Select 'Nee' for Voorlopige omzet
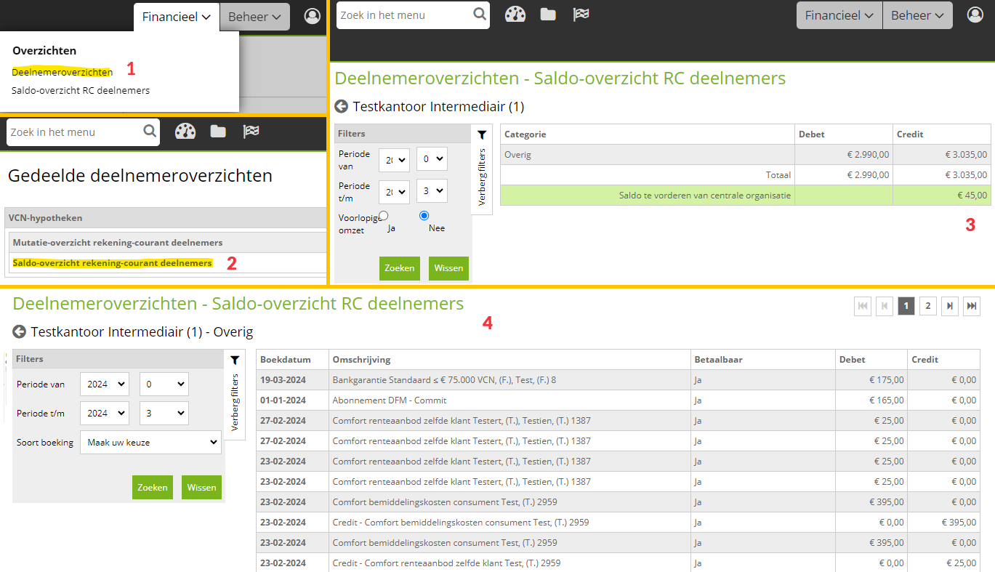The height and width of the screenshot is (572, 995). click(424, 216)
